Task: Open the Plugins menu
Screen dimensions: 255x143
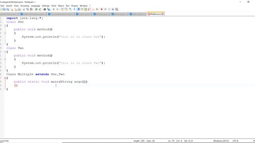Action: [x=75, y=6]
